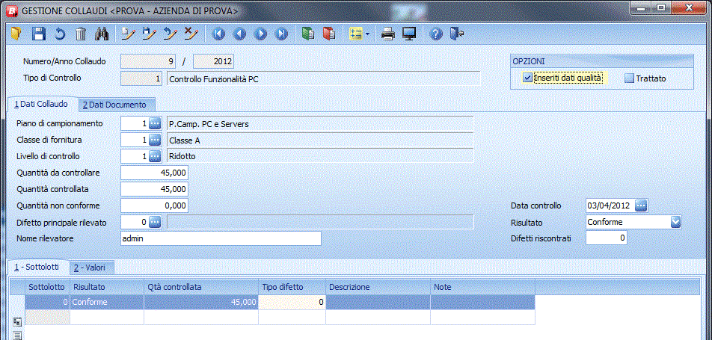The width and height of the screenshot is (712, 340).
Task: Expand the Risultato dropdown showing Conforme
Action: pos(676,221)
